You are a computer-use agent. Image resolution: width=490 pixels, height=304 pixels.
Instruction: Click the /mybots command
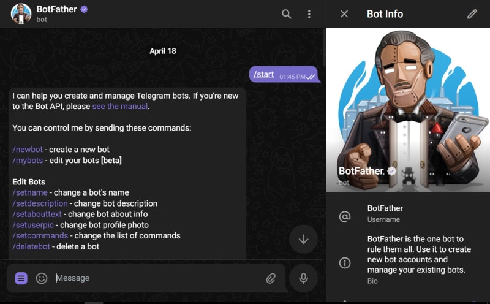point(28,161)
